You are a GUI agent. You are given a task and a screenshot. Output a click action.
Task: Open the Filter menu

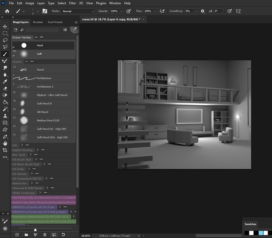coord(72,3)
